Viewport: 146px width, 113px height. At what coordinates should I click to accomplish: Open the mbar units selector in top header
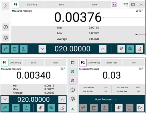pos(95,5)
